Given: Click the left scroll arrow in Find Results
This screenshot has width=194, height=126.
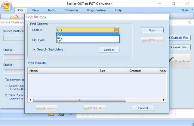Looking at the screenshot, I should (x=31, y=100).
